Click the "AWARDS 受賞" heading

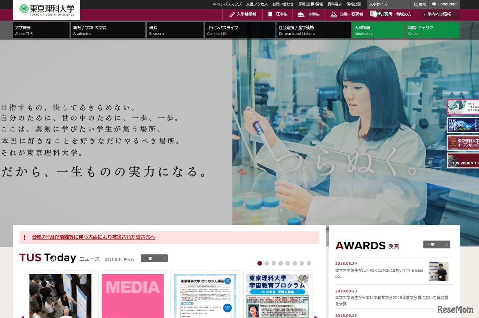pos(367,246)
